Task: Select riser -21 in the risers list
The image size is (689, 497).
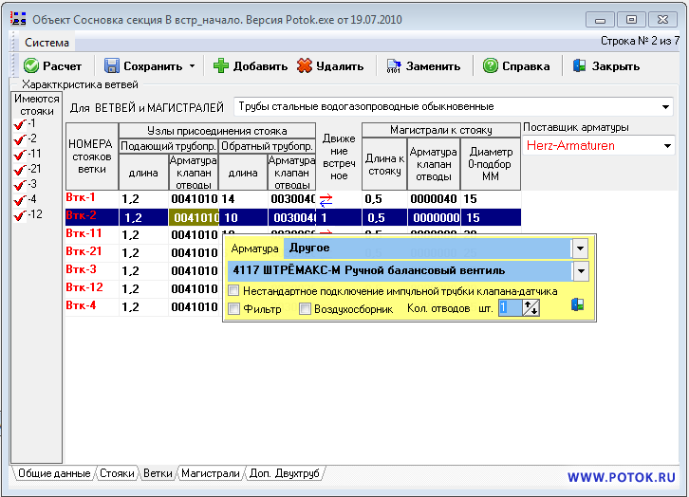Action: (33, 168)
